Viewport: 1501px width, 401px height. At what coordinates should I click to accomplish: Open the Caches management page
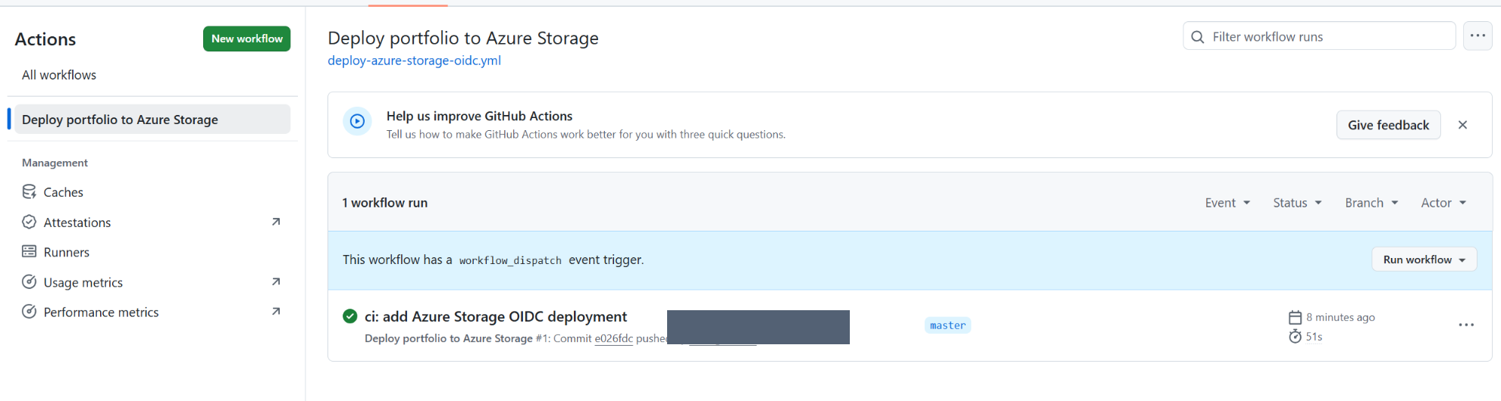coord(64,192)
